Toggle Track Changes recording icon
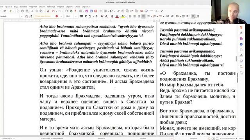The image size is (250, 140). coord(146,11)
